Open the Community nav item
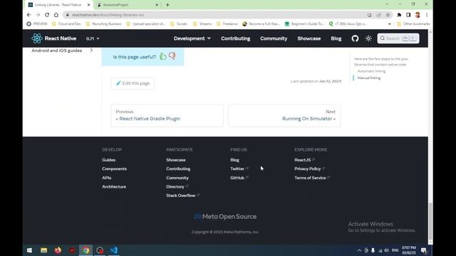This screenshot has height=256, width=456. tap(274, 38)
